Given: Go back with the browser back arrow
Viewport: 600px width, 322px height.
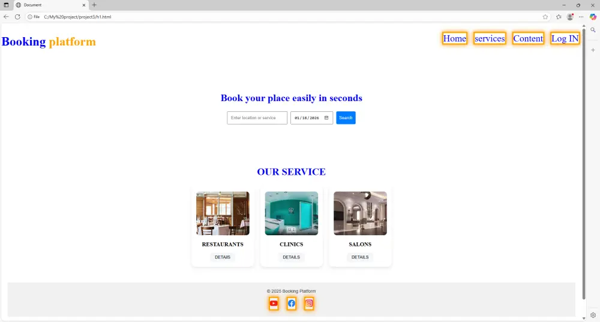Looking at the screenshot, I should pyautogui.click(x=6, y=17).
